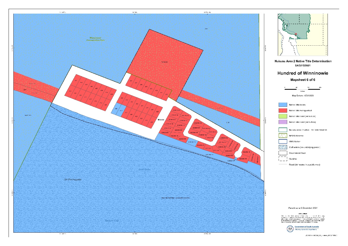Click the Winninowie Conservation Park map label
This screenshot has width=348, height=246.
point(95,39)
